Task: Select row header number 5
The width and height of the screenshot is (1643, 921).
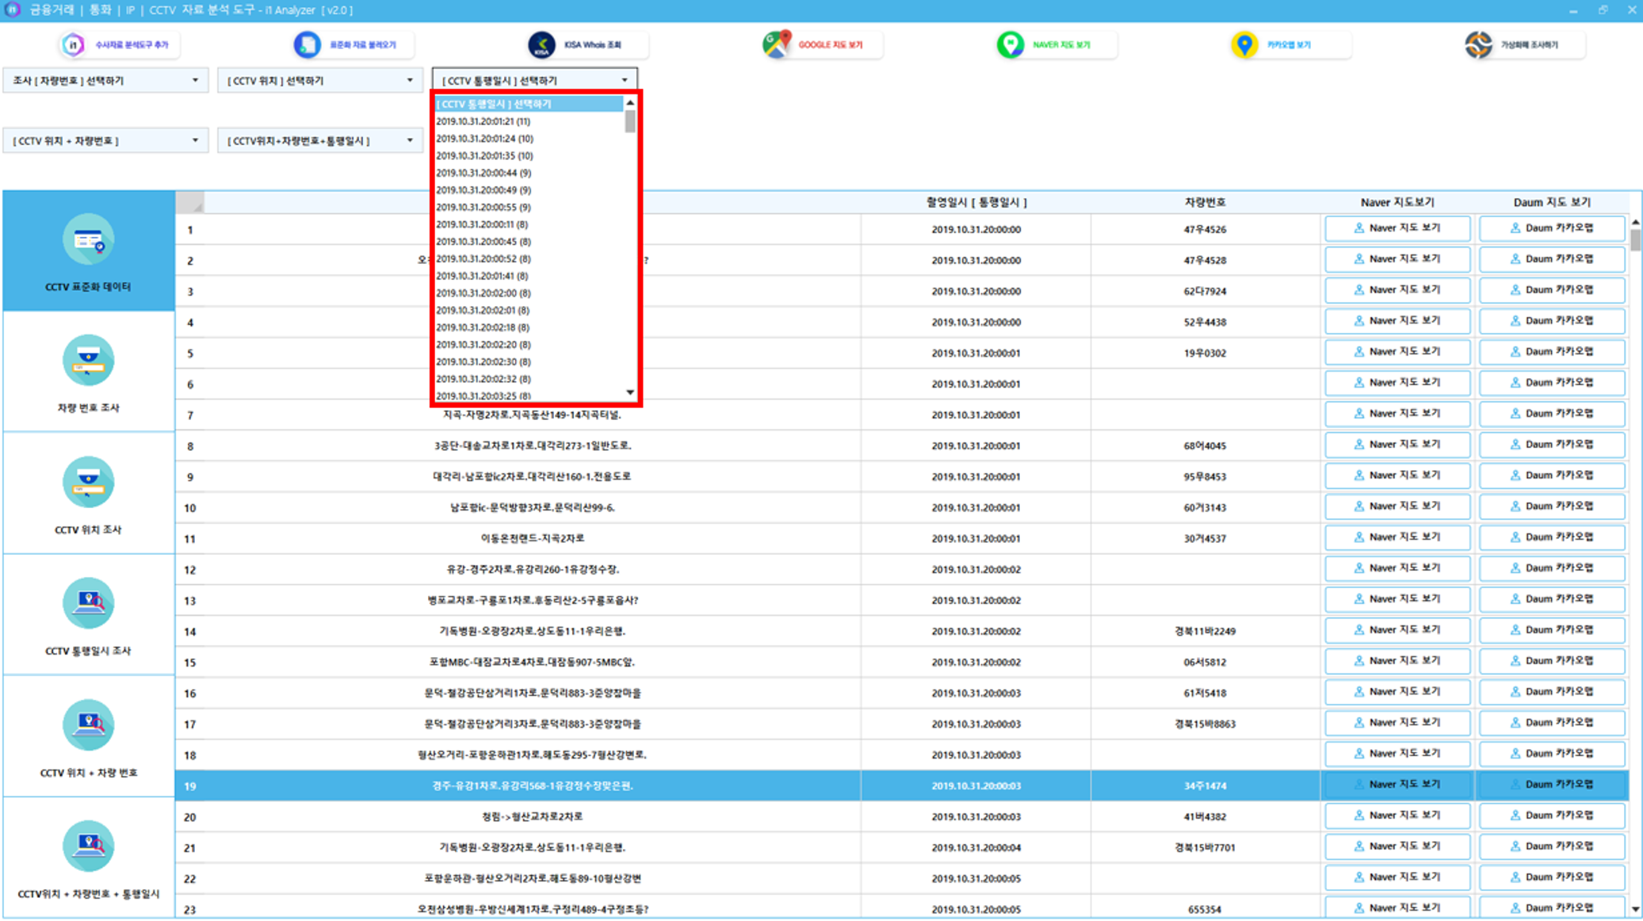Action: pyautogui.click(x=190, y=353)
